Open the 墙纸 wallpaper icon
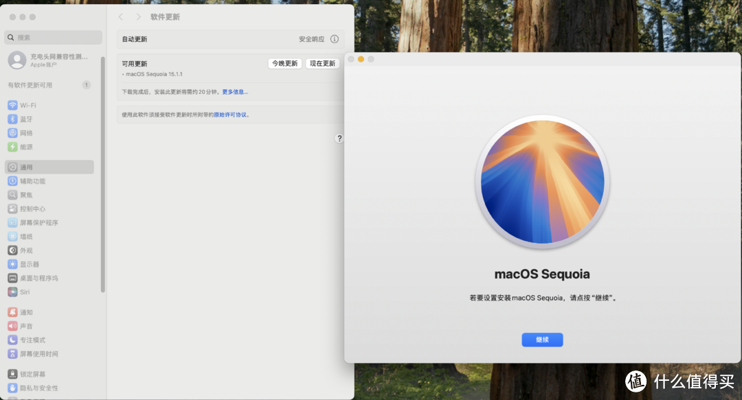The width and height of the screenshot is (742, 400). pyautogui.click(x=13, y=237)
